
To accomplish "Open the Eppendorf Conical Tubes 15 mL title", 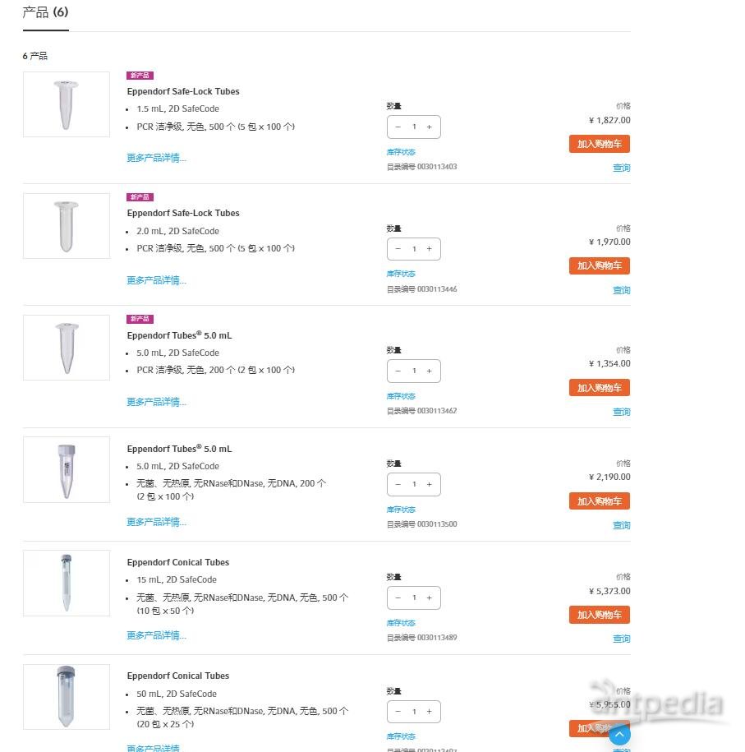I will pos(178,562).
